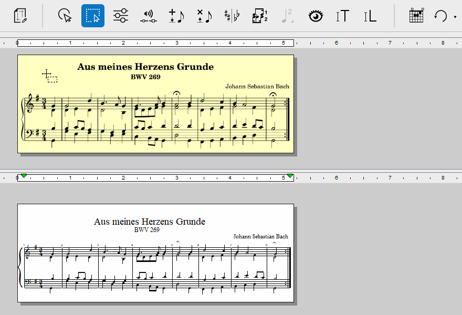Click the lower horizontal ruler bar
This screenshot has height=315, width=462.
155,178
